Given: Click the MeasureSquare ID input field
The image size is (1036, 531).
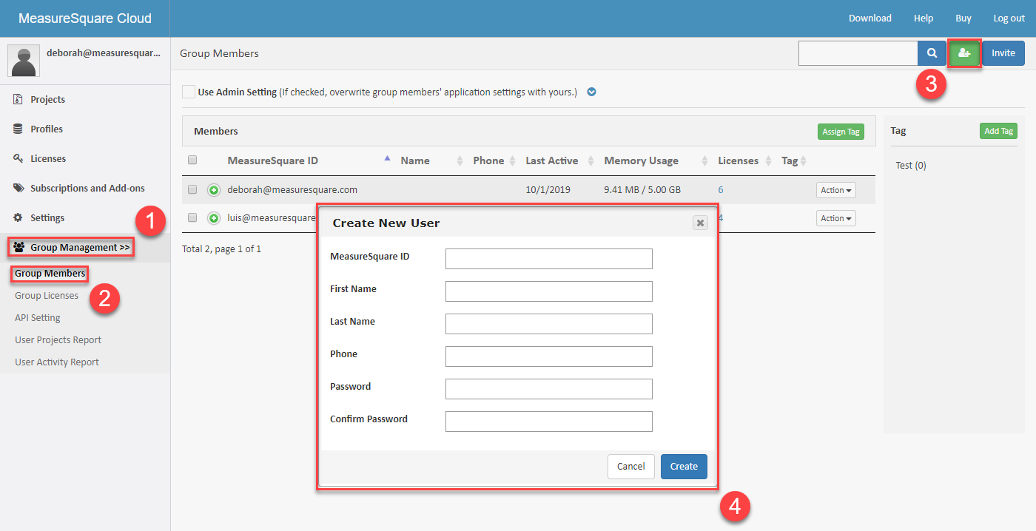Looking at the screenshot, I should (x=549, y=259).
